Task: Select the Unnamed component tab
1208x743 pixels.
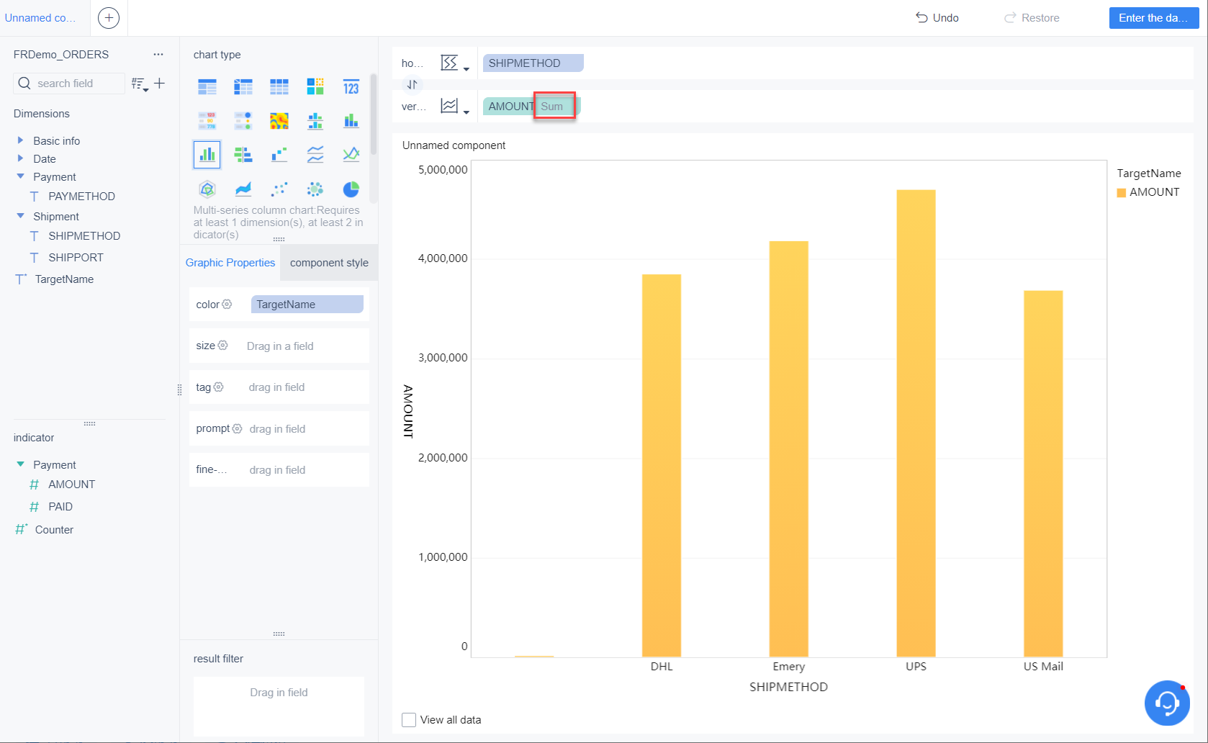Action: click(40, 18)
